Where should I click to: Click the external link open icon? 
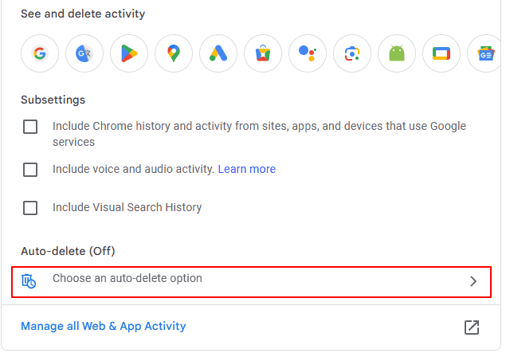point(472,328)
